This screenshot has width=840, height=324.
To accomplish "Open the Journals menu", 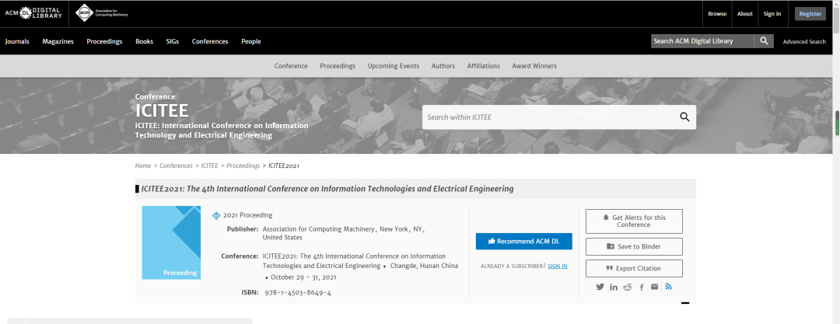I will 17,41.
